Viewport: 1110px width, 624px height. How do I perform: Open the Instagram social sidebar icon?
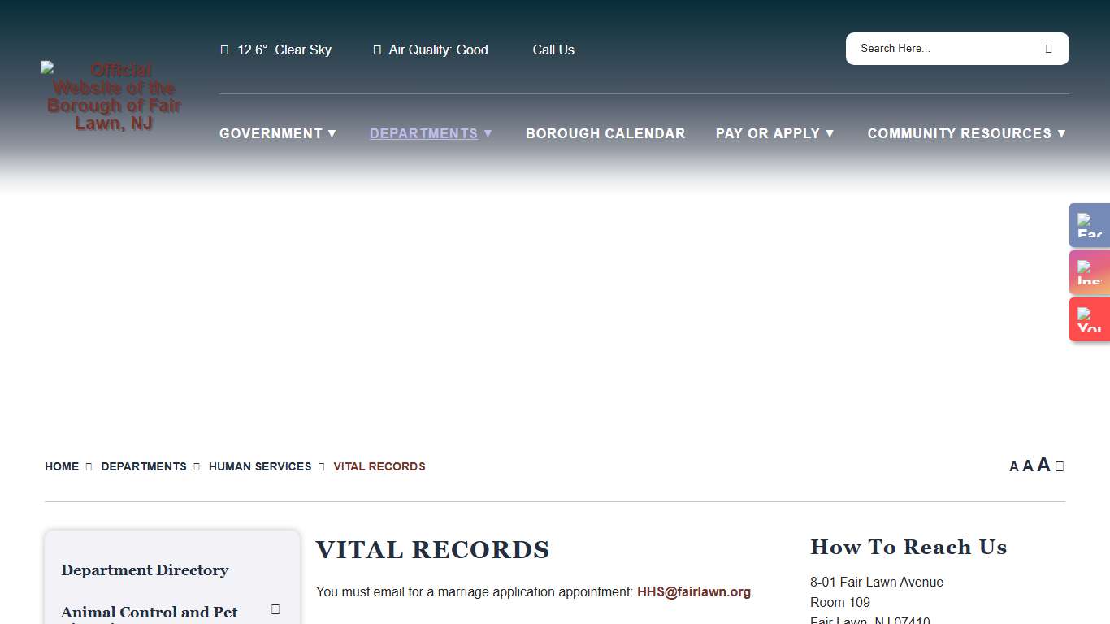click(1089, 272)
